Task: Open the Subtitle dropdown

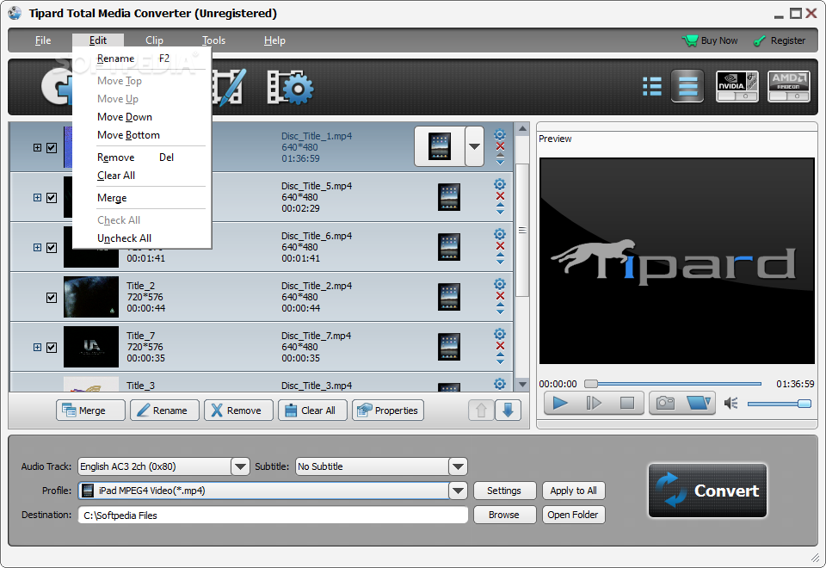Action: tap(458, 466)
